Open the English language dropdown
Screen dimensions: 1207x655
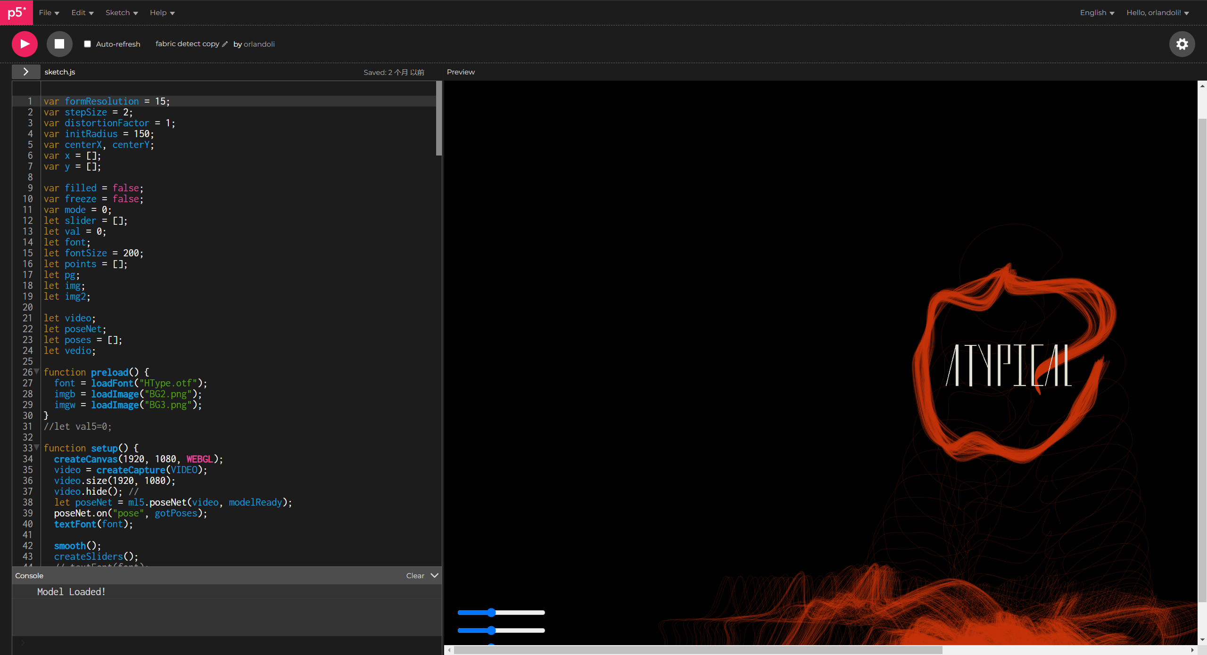(1097, 13)
